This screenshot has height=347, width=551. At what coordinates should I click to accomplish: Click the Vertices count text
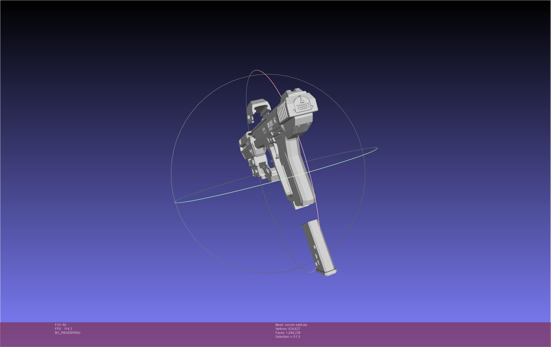pos(288,329)
